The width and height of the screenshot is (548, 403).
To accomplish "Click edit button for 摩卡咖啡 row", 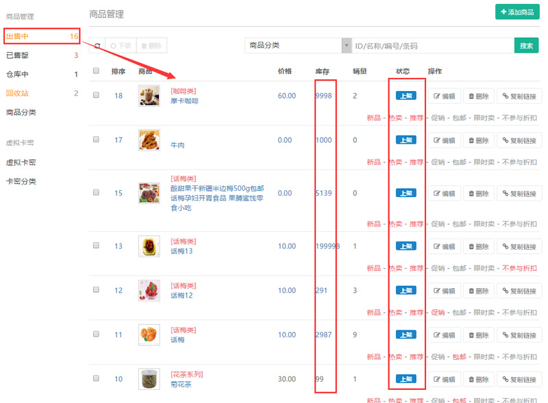I will (x=444, y=96).
